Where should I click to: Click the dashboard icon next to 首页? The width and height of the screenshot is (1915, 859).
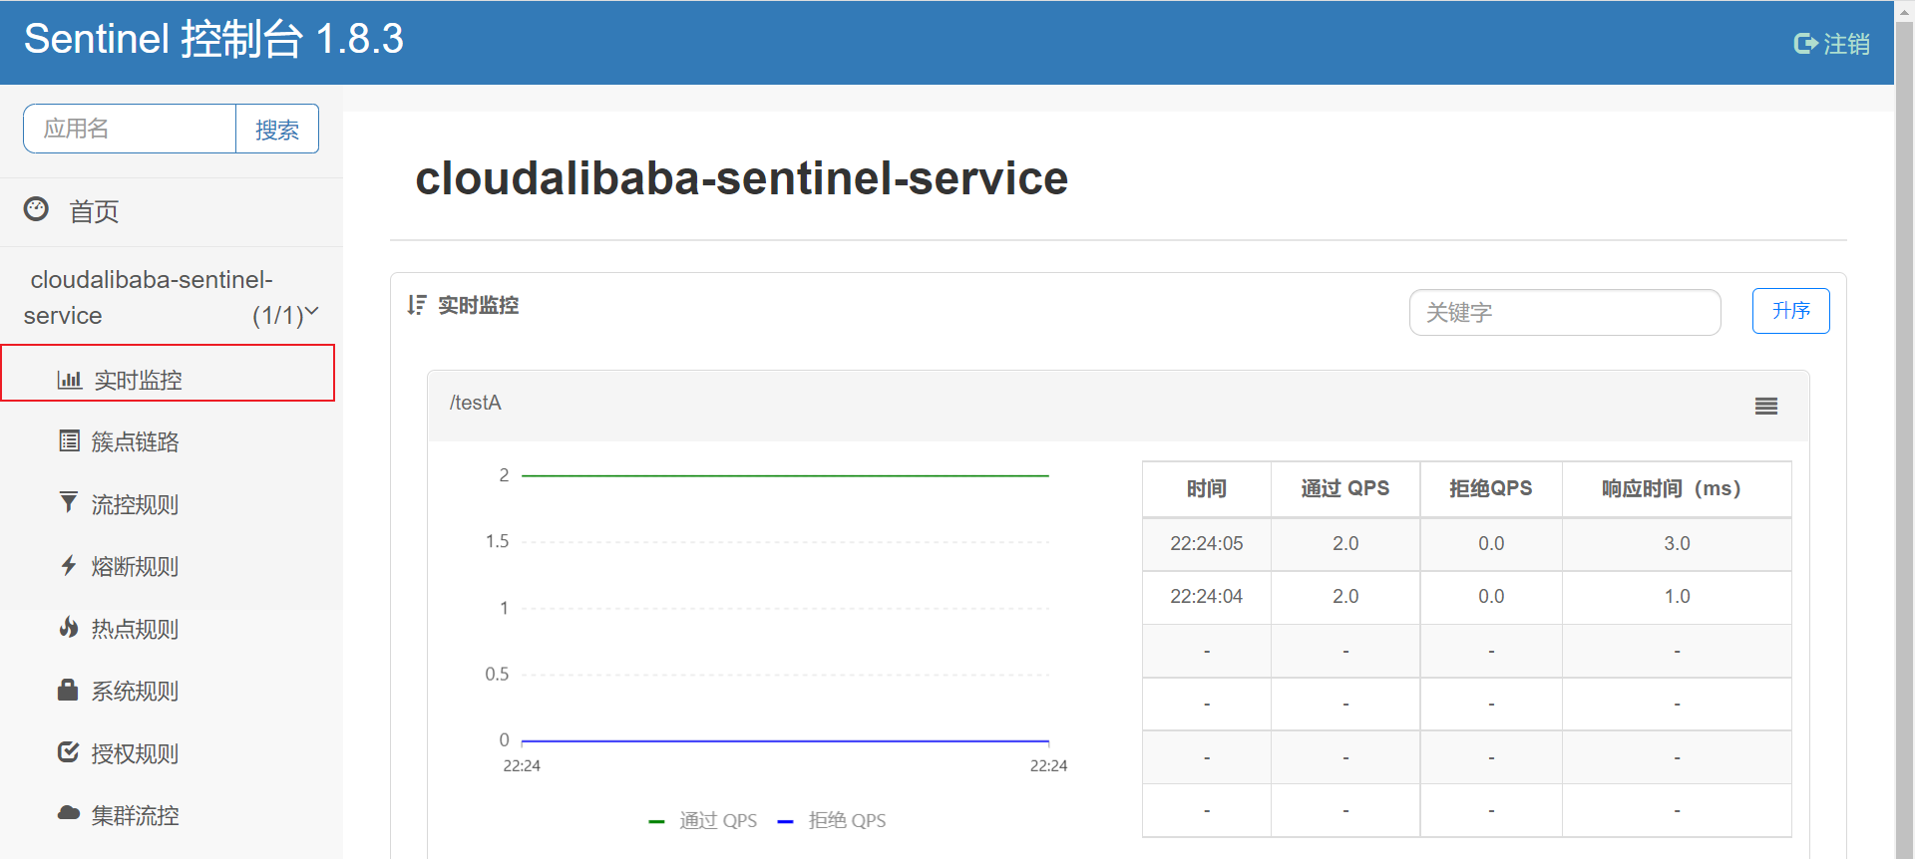36,209
